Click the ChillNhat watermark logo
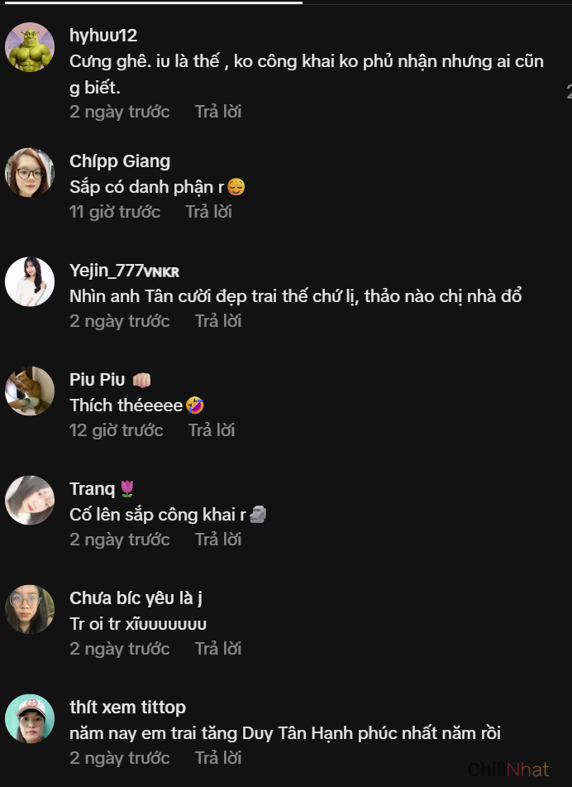This screenshot has width=572, height=787. point(508,770)
